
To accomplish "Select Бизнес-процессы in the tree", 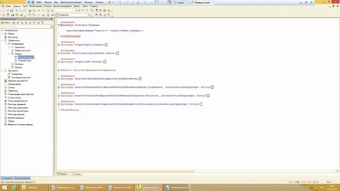I will (x=16, y=118).
